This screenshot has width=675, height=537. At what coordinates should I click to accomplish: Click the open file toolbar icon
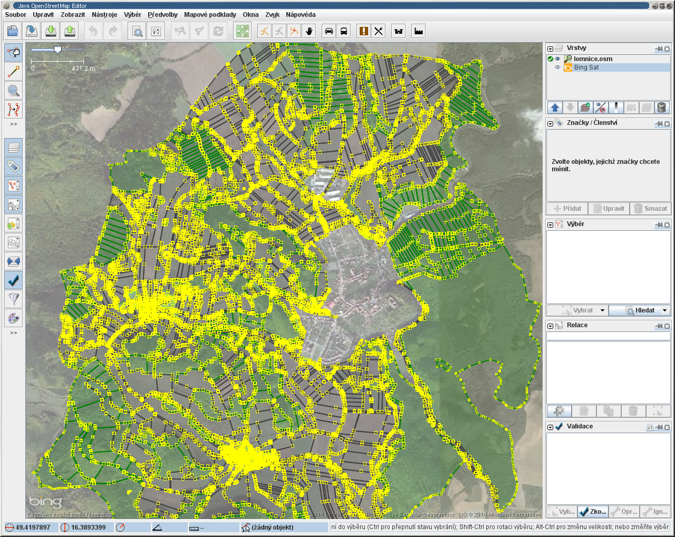[x=13, y=31]
